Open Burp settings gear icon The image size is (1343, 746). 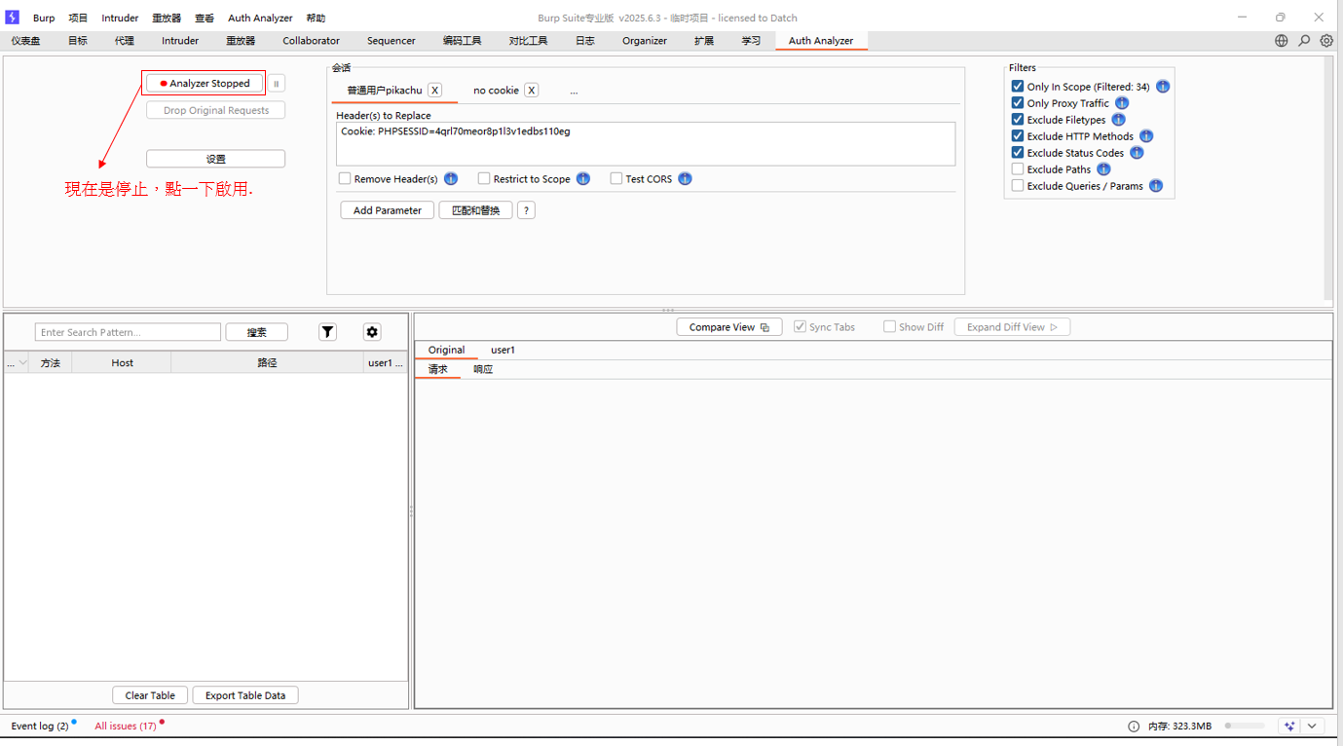(1326, 41)
